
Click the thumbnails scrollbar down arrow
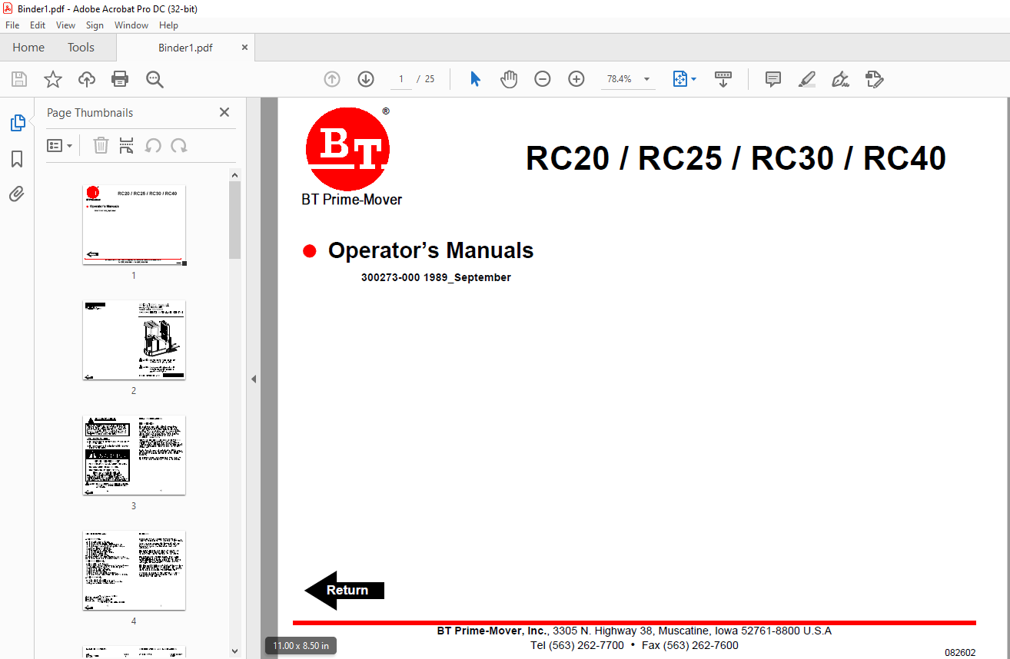coord(235,651)
